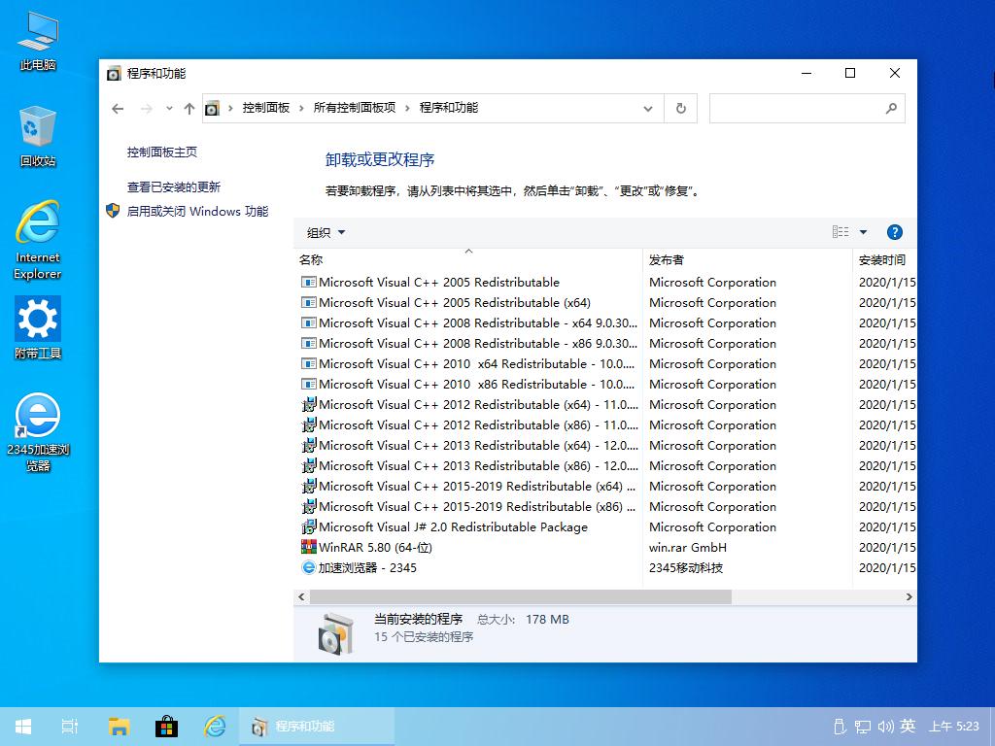Open Microsoft Store from the taskbar
Image resolution: width=995 pixels, height=746 pixels.
(x=166, y=727)
